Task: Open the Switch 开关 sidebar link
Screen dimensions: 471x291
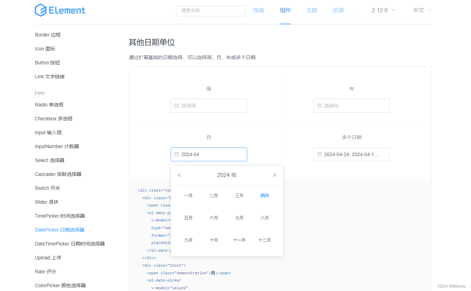Action: [47, 188]
